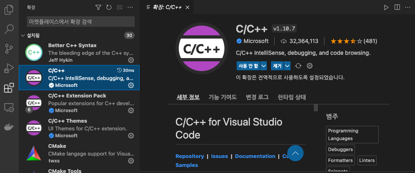This screenshot has width=415, height=173.
Task: Click the v1.10.7 version label
Action: click(x=284, y=28)
